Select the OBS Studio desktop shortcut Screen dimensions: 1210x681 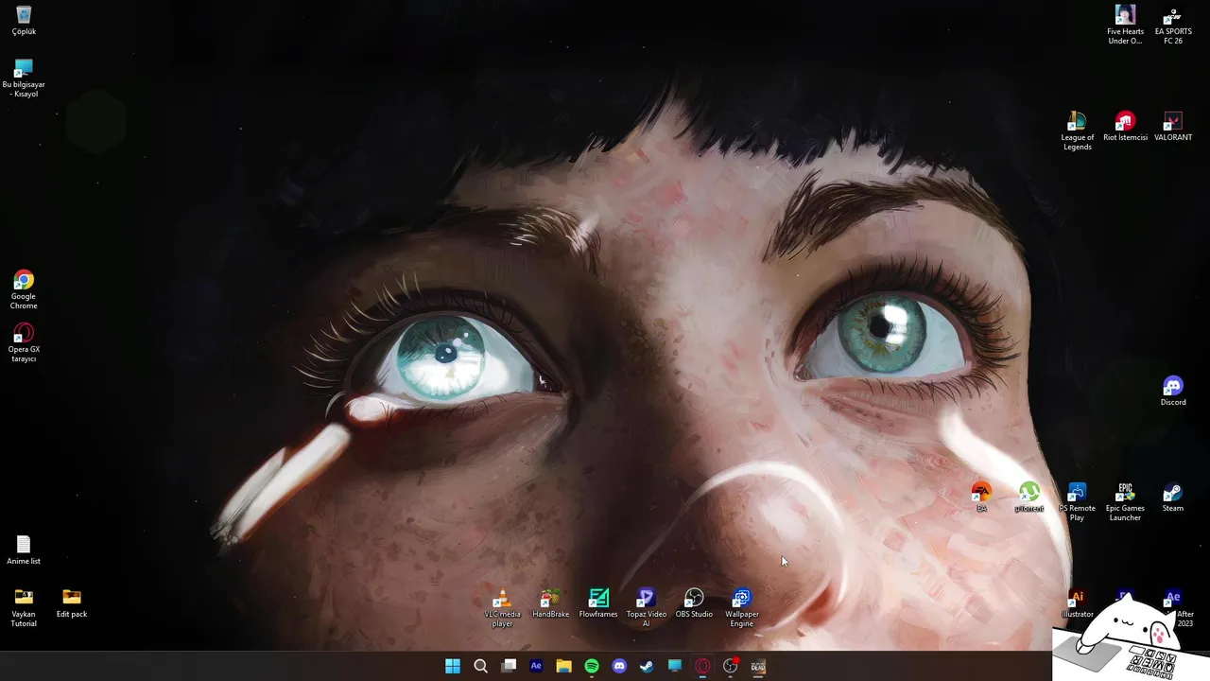tap(694, 602)
